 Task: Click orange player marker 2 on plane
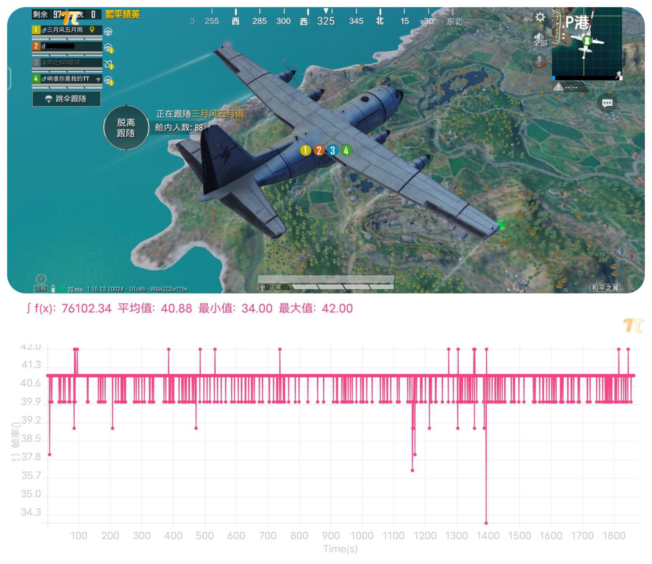point(319,150)
